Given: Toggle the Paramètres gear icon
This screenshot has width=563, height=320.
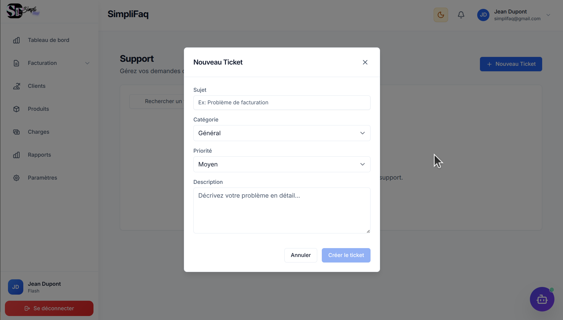Looking at the screenshot, I should pyautogui.click(x=16, y=178).
